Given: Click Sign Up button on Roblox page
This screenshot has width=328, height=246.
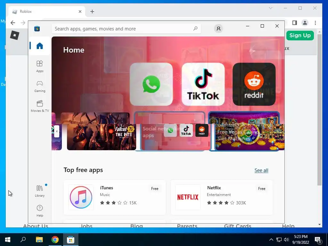Looking at the screenshot, I should [x=300, y=35].
